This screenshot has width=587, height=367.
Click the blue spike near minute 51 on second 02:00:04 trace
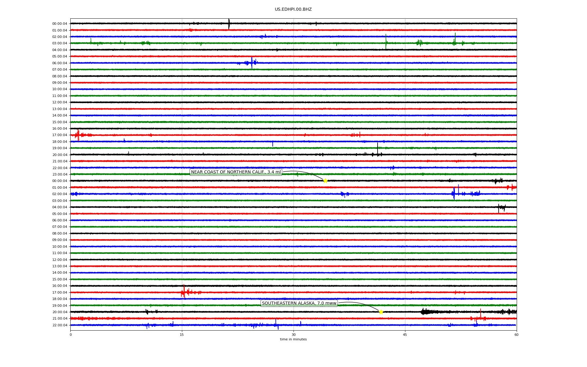point(454,193)
